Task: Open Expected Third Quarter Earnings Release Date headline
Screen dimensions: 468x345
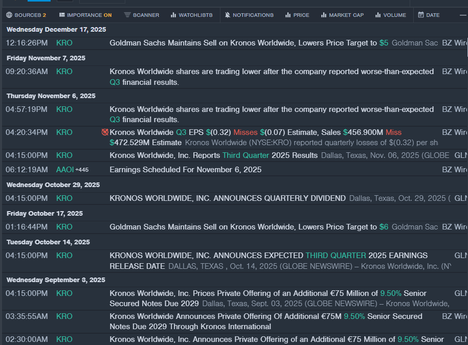Action: coord(269,261)
